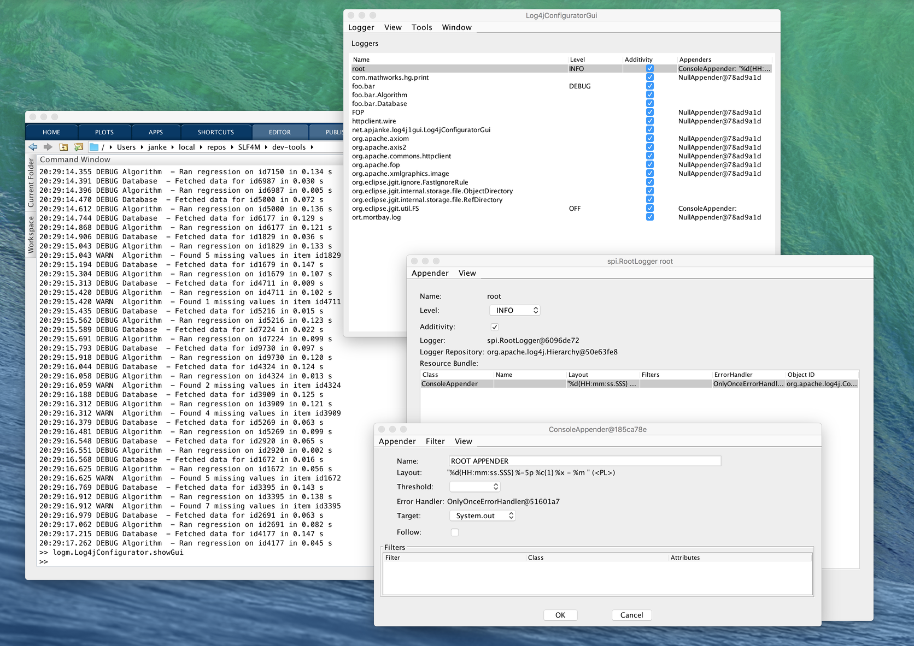Open the Threshold dropdown

point(475,487)
